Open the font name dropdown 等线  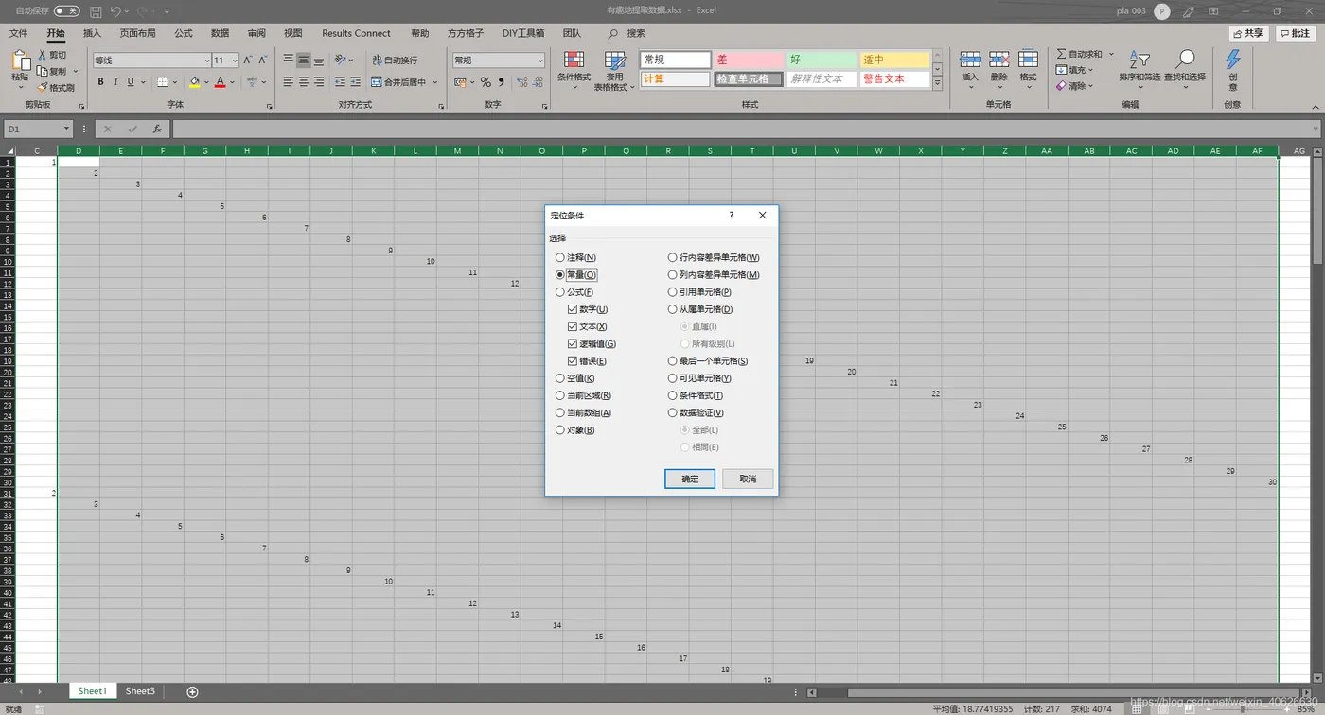(207, 61)
